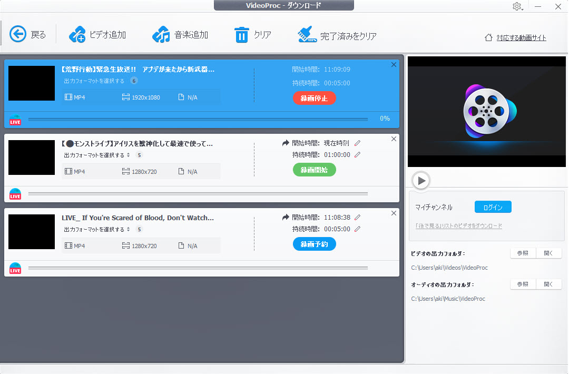The height and width of the screenshot is (374, 569).
Task: Edit start time pencil for モンストライブ item
Action: coord(357,143)
